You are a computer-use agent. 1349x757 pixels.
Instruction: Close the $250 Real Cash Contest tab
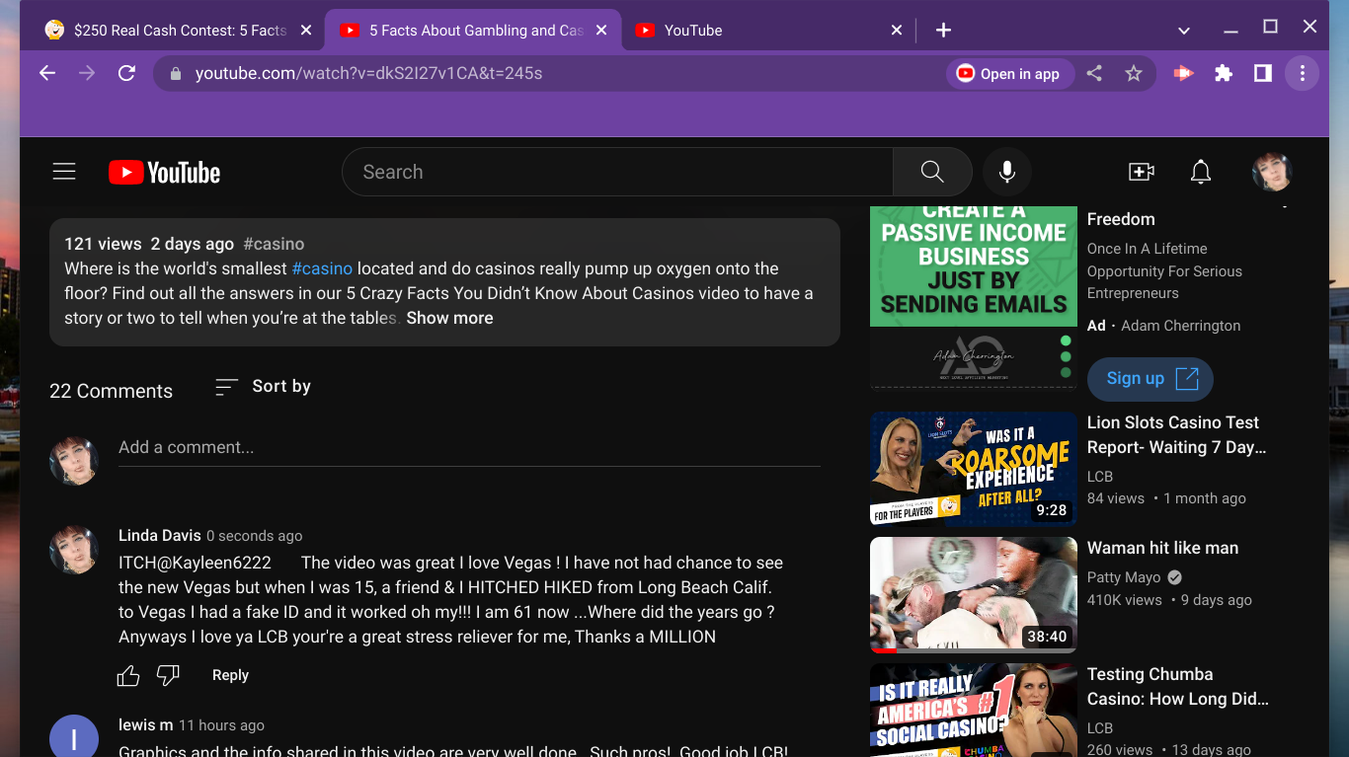click(x=306, y=31)
